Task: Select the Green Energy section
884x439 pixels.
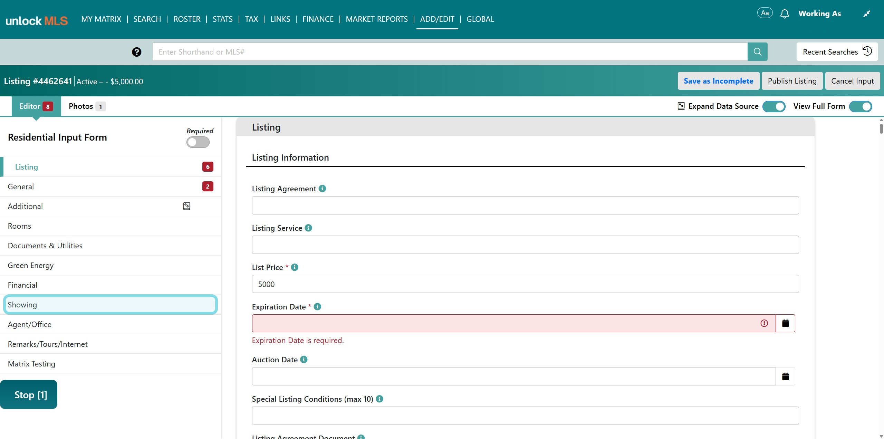Action: tap(110, 265)
